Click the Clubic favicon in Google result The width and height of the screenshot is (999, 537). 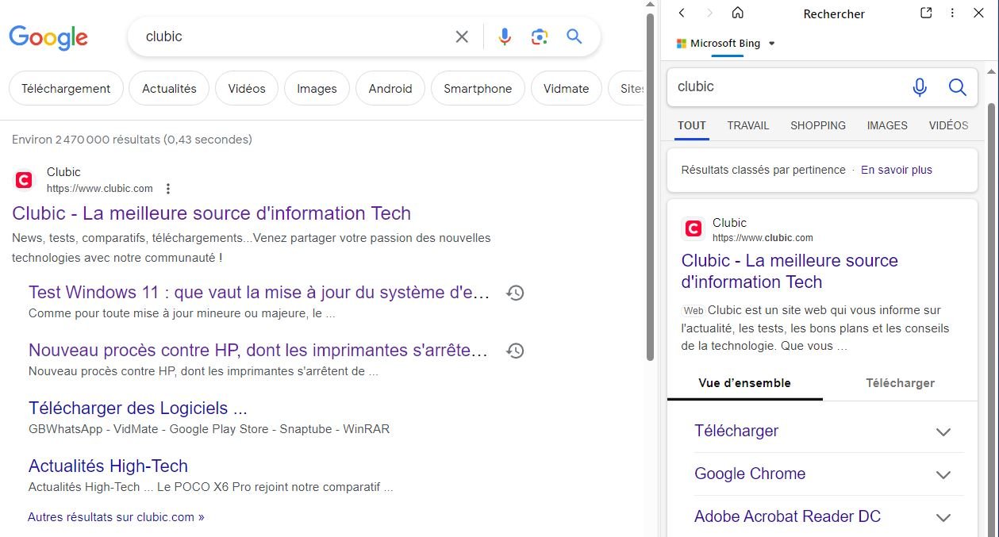click(24, 181)
